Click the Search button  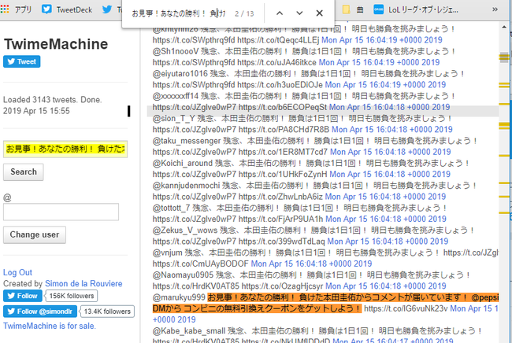point(24,171)
